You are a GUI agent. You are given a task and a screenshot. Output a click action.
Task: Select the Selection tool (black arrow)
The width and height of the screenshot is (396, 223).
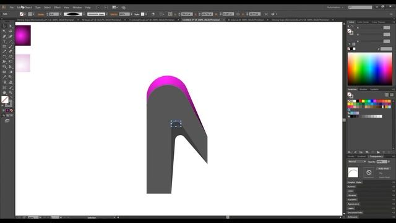[4, 26]
